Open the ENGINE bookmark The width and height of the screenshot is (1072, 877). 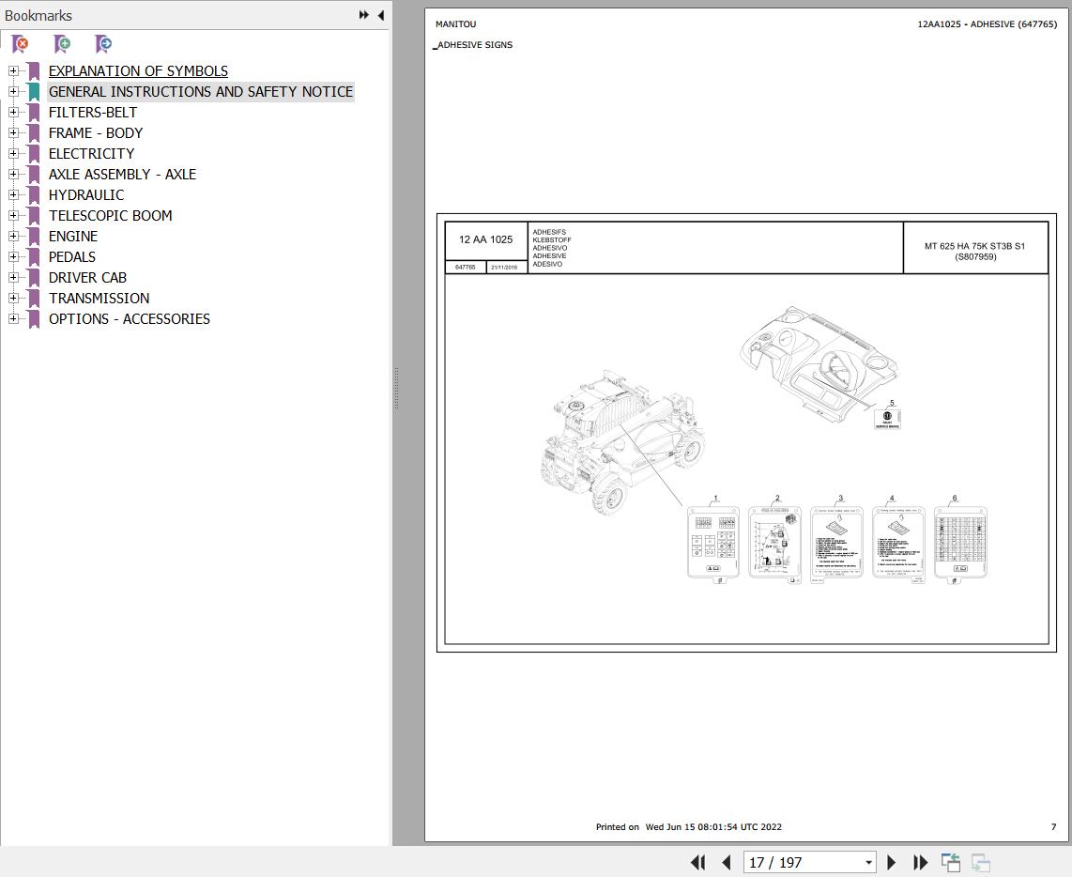73,236
